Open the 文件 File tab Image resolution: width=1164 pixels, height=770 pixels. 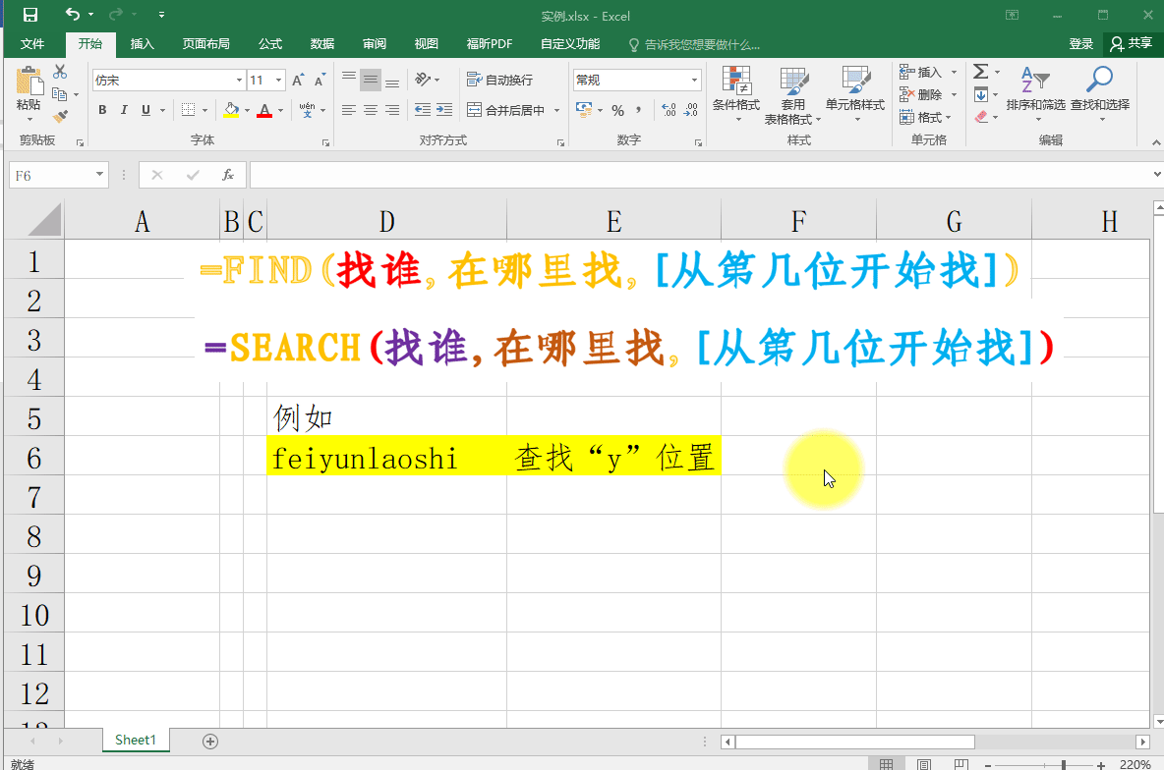(x=31, y=44)
